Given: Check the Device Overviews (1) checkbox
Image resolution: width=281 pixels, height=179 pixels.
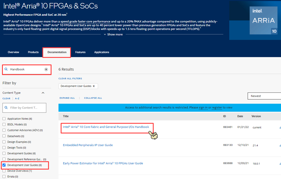Looking at the screenshot, I should pyautogui.click(x=4, y=171).
